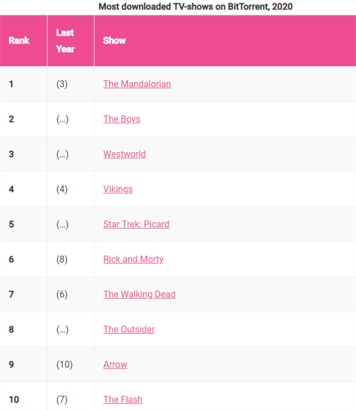Click the Rick and Morty link
This screenshot has height=410, width=356.
(133, 259)
